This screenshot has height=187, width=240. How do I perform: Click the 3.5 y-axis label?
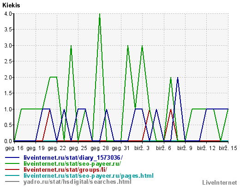tap(8, 30)
